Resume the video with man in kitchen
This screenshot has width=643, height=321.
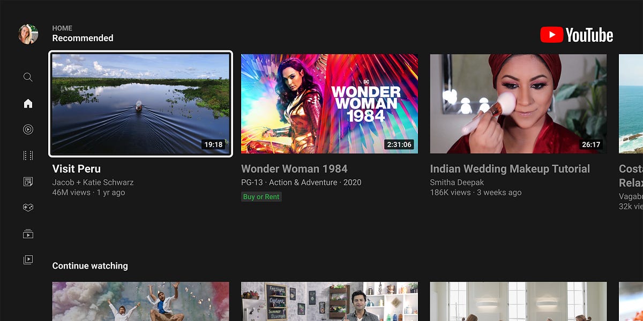tap(330, 302)
